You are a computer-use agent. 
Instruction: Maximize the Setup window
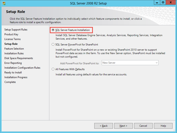pos(163,2)
